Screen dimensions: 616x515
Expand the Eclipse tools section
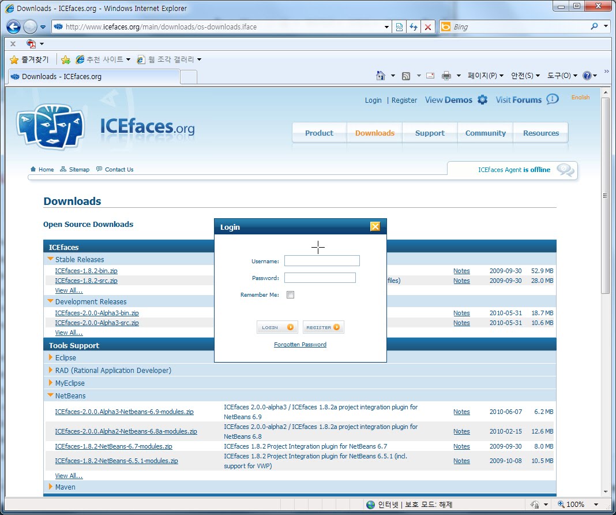point(50,357)
